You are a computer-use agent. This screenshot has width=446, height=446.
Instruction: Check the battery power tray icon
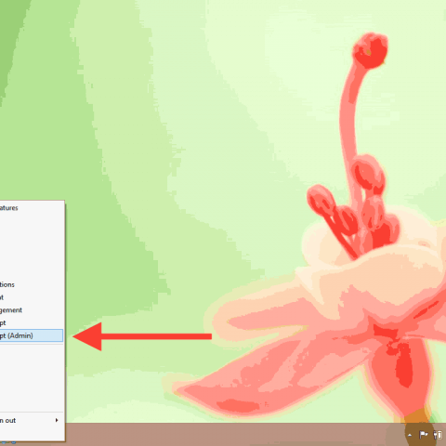coord(438,435)
